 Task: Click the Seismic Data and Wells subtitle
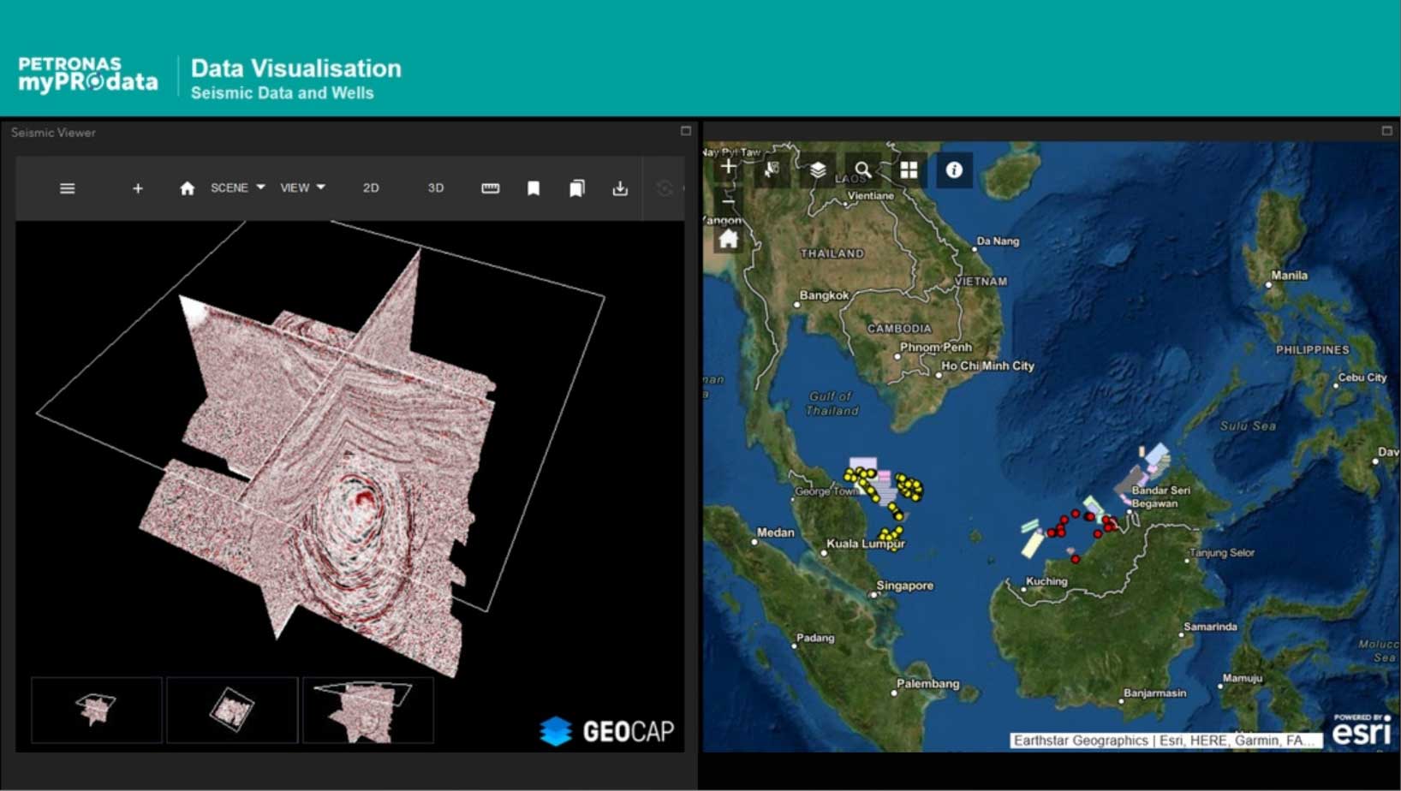282,93
